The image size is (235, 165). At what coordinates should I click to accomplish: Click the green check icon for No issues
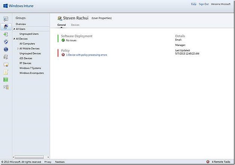(63, 40)
